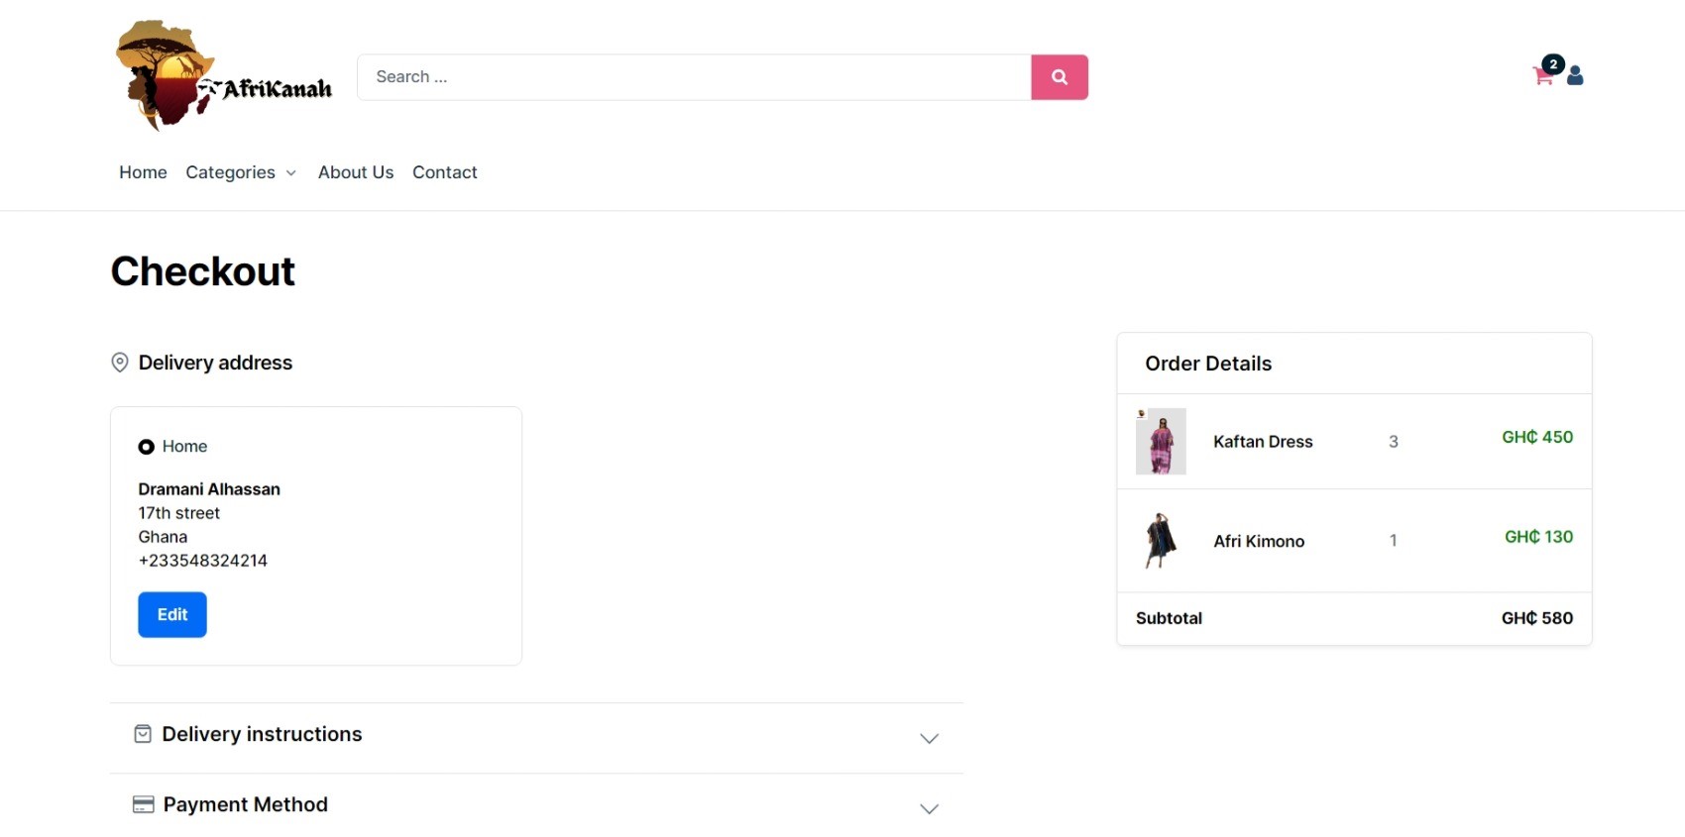Edit the delivery address

(172, 615)
